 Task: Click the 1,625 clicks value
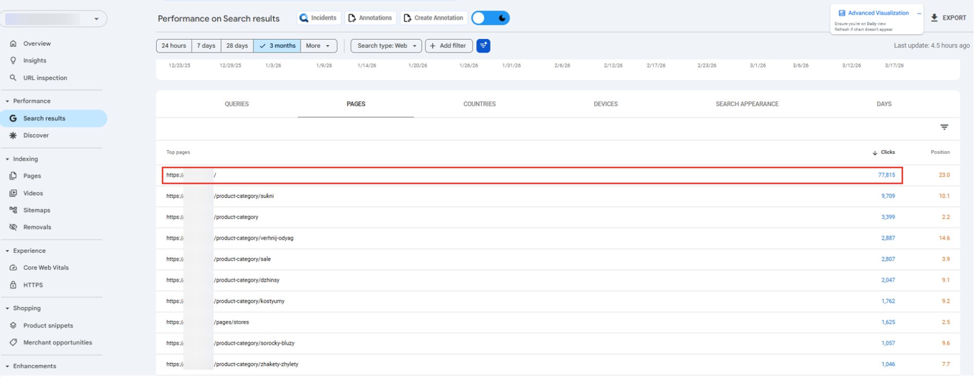888,322
